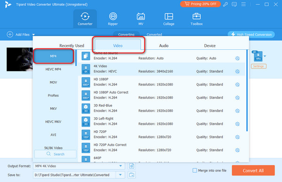Viewport: 282px width, 182px height.
Task: Click the cat video thumbnail
Action: coord(20,59)
